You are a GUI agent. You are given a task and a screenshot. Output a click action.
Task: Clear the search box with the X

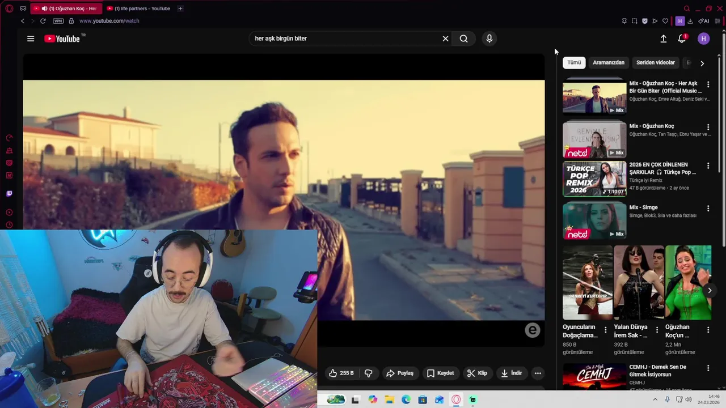[x=445, y=39]
